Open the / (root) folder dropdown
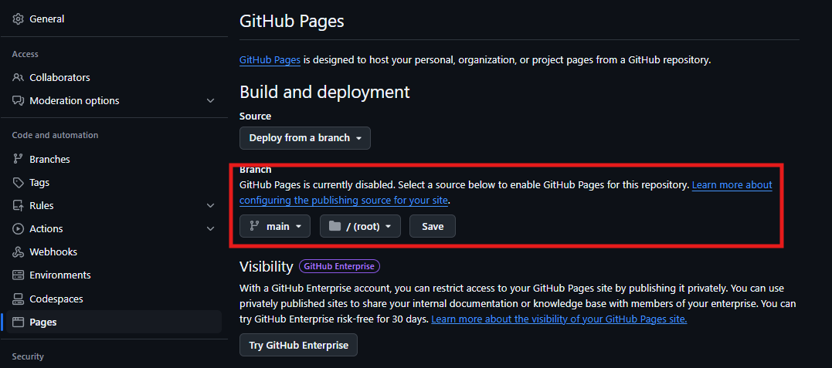The width and height of the screenshot is (832, 368). pyautogui.click(x=360, y=226)
